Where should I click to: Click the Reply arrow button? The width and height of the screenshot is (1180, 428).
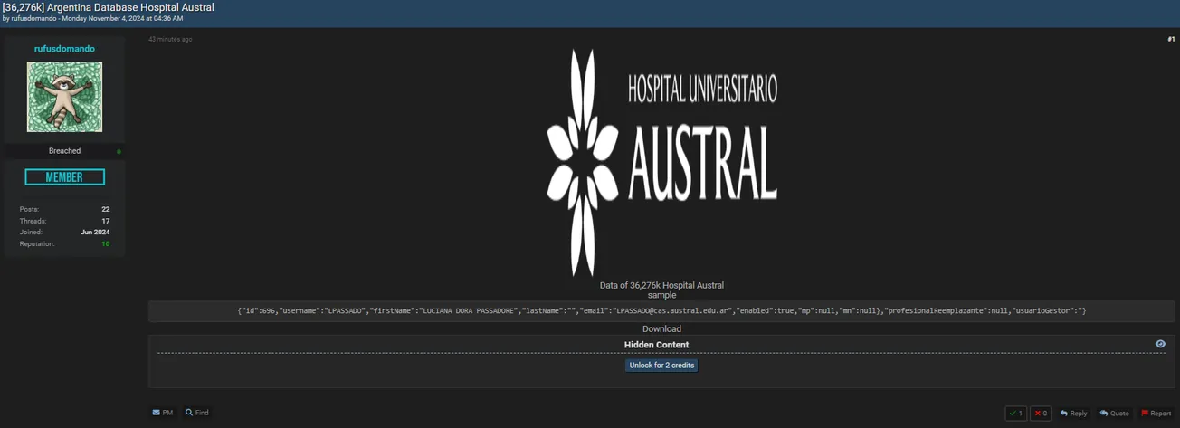[1073, 414]
